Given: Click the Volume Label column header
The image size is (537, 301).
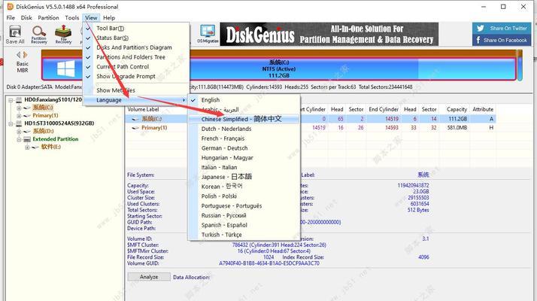Looking at the screenshot, I should 143,109.
